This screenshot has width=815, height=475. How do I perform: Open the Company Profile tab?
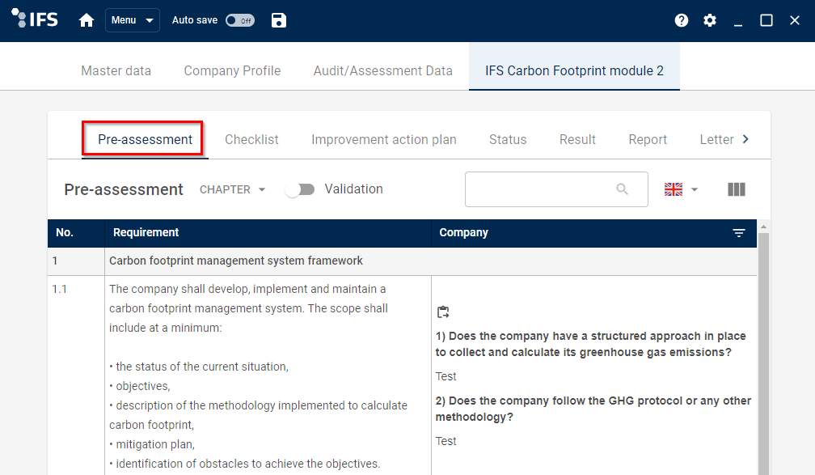coord(232,70)
